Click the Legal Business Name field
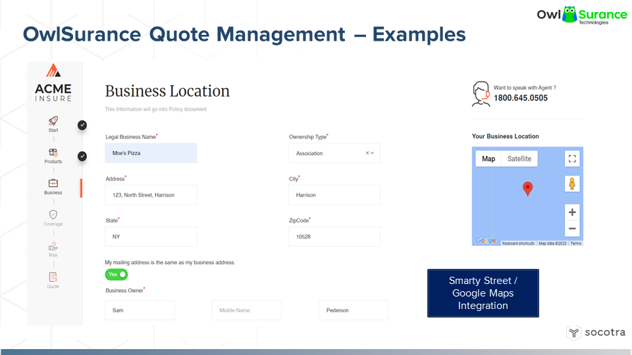The width and height of the screenshot is (632, 355). click(151, 153)
